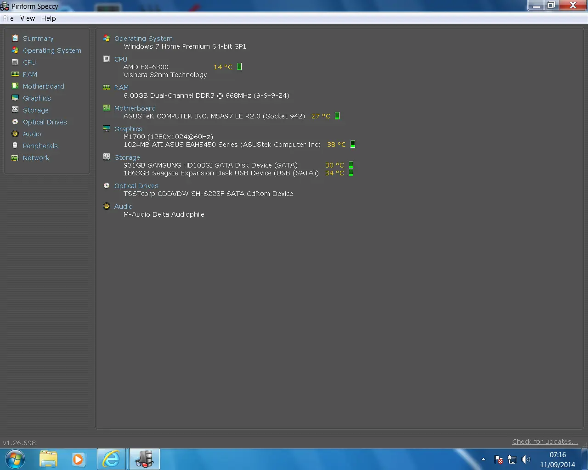Click the Storage disk icon in sidebar
This screenshot has height=470, width=588.
tap(15, 110)
